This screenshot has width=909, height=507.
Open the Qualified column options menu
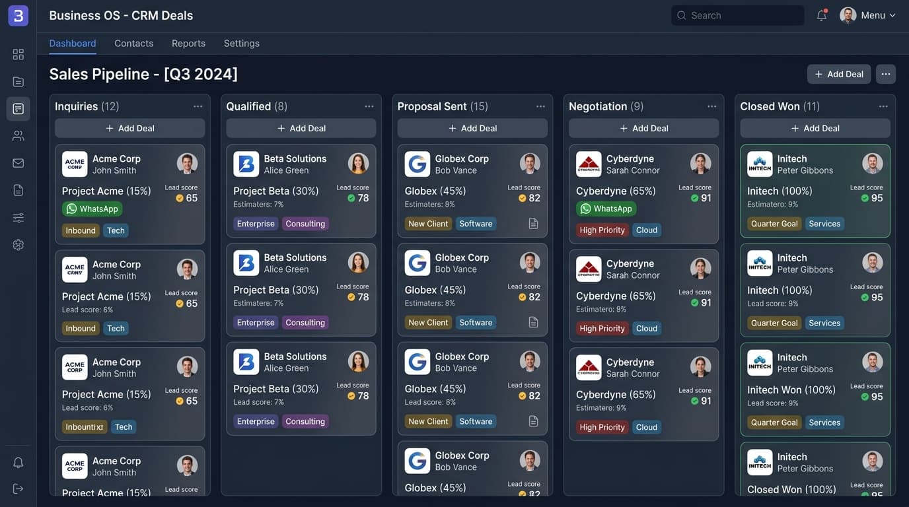[369, 106]
